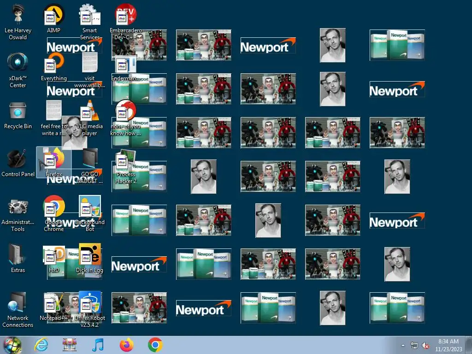
Task: Select the GO GO GADGET desktop item
Action: coord(90,166)
